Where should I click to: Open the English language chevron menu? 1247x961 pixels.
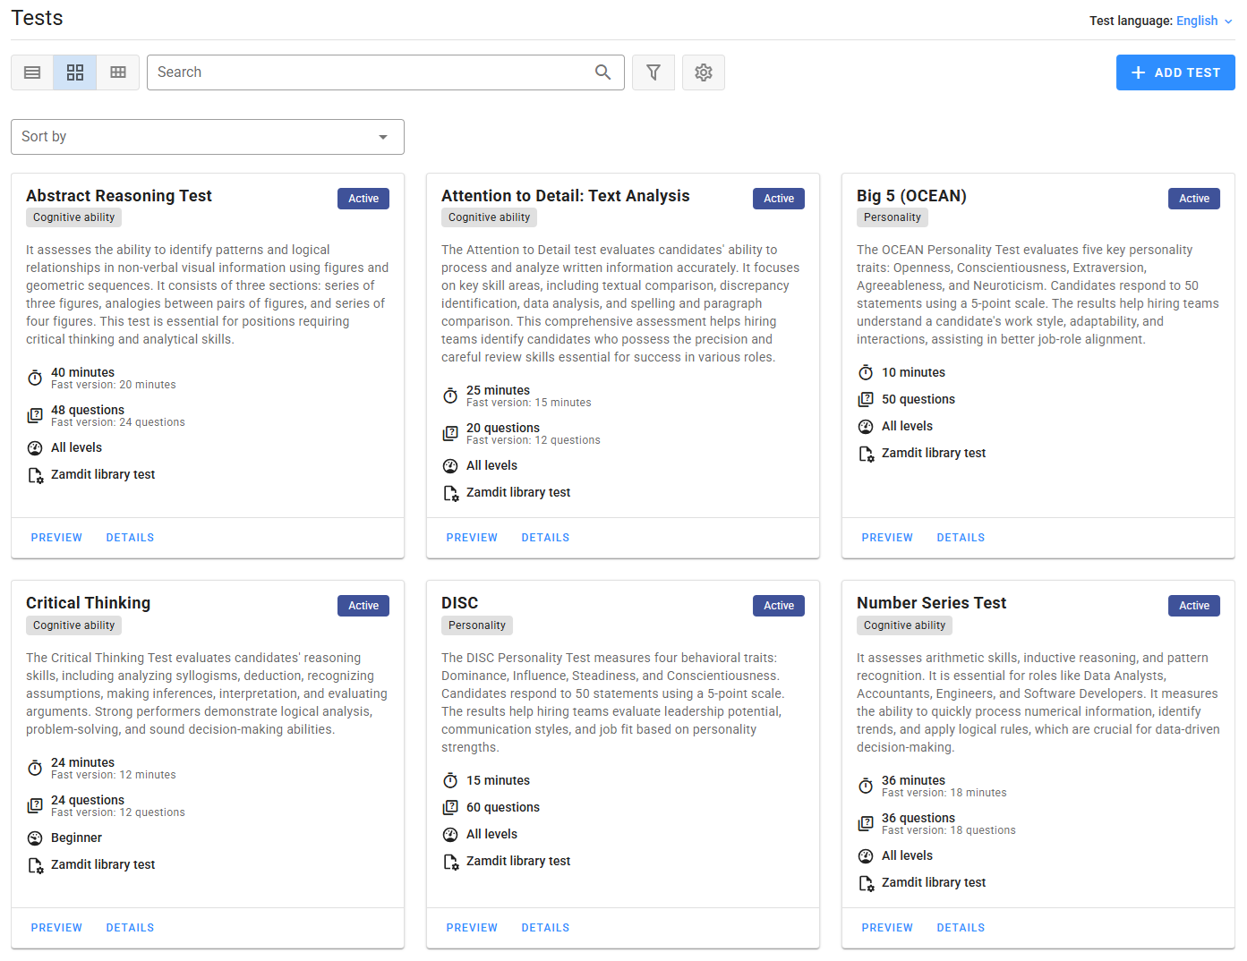[x=1228, y=21]
